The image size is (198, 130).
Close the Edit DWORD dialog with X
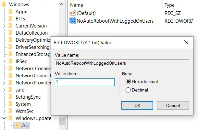point(186,42)
